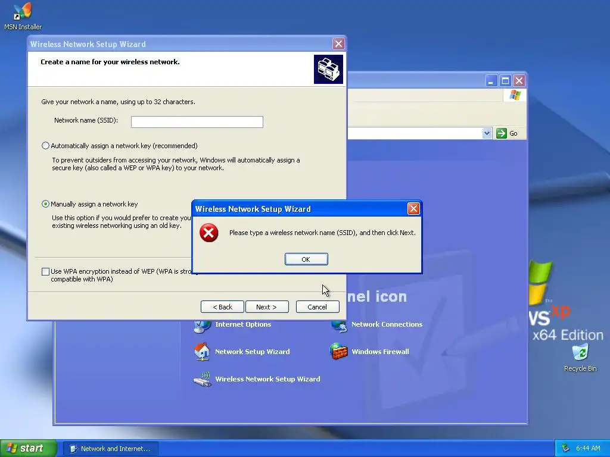Cancel the Wireless Network Setup Wizard

[x=318, y=306]
